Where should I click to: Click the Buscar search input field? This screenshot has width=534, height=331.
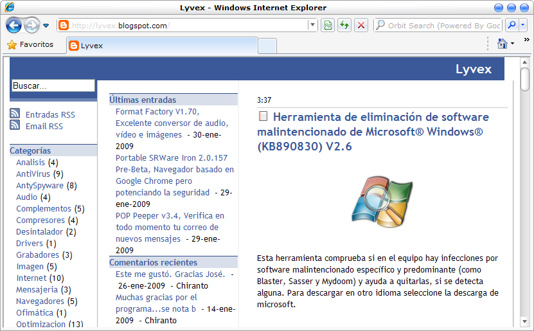pos(53,85)
